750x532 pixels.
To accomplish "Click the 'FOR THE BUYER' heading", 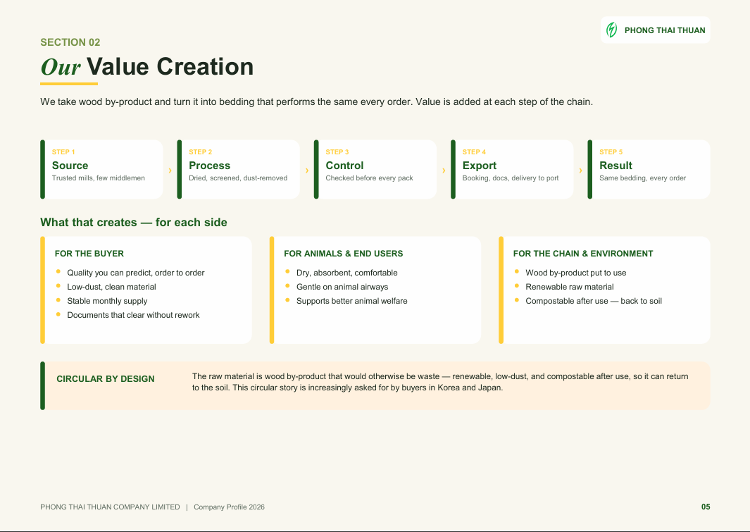I will [x=89, y=254].
